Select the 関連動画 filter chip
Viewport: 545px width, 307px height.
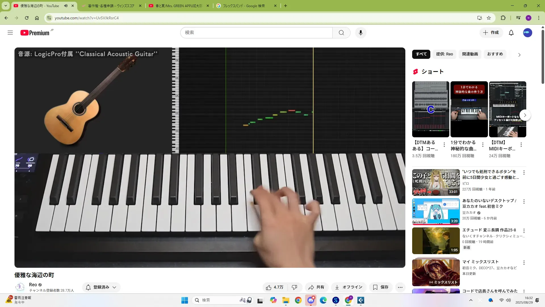pyautogui.click(x=470, y=54)
